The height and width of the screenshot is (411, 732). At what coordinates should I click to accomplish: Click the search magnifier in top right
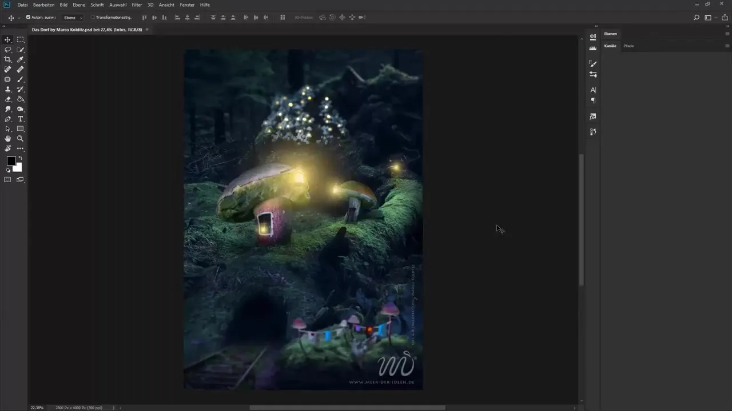point(696,18)
